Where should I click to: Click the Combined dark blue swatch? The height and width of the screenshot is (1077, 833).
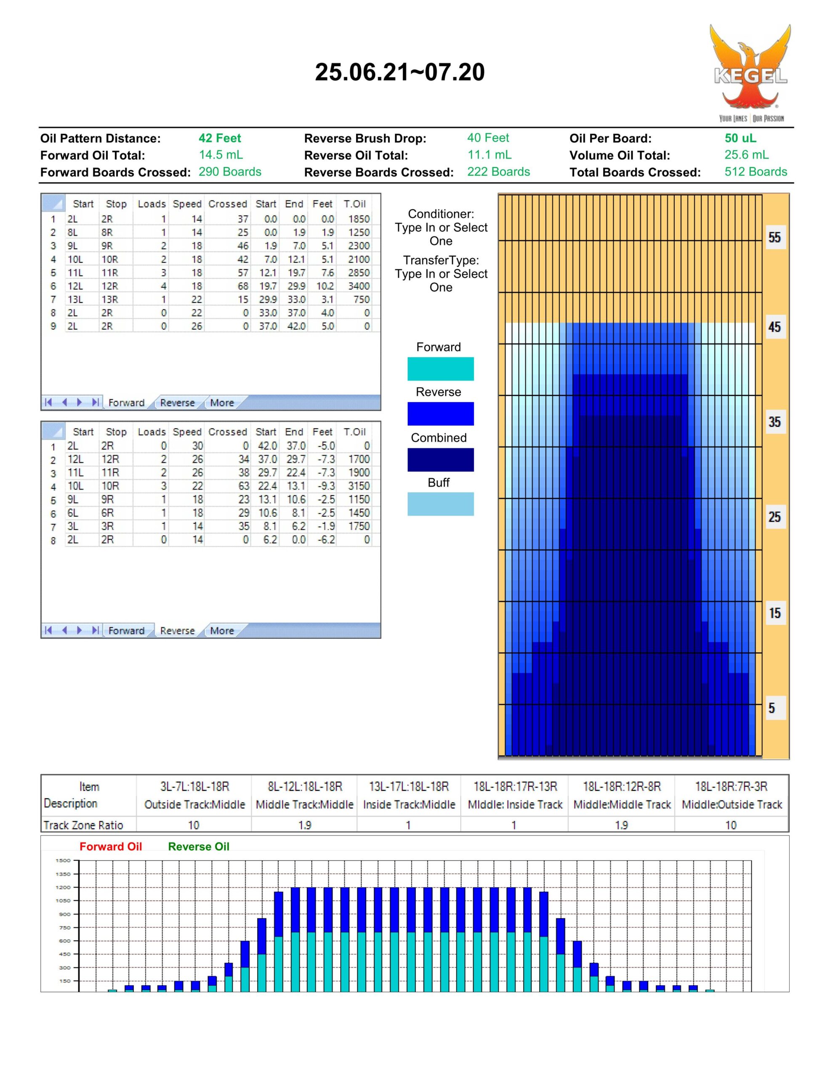[440, 459]
